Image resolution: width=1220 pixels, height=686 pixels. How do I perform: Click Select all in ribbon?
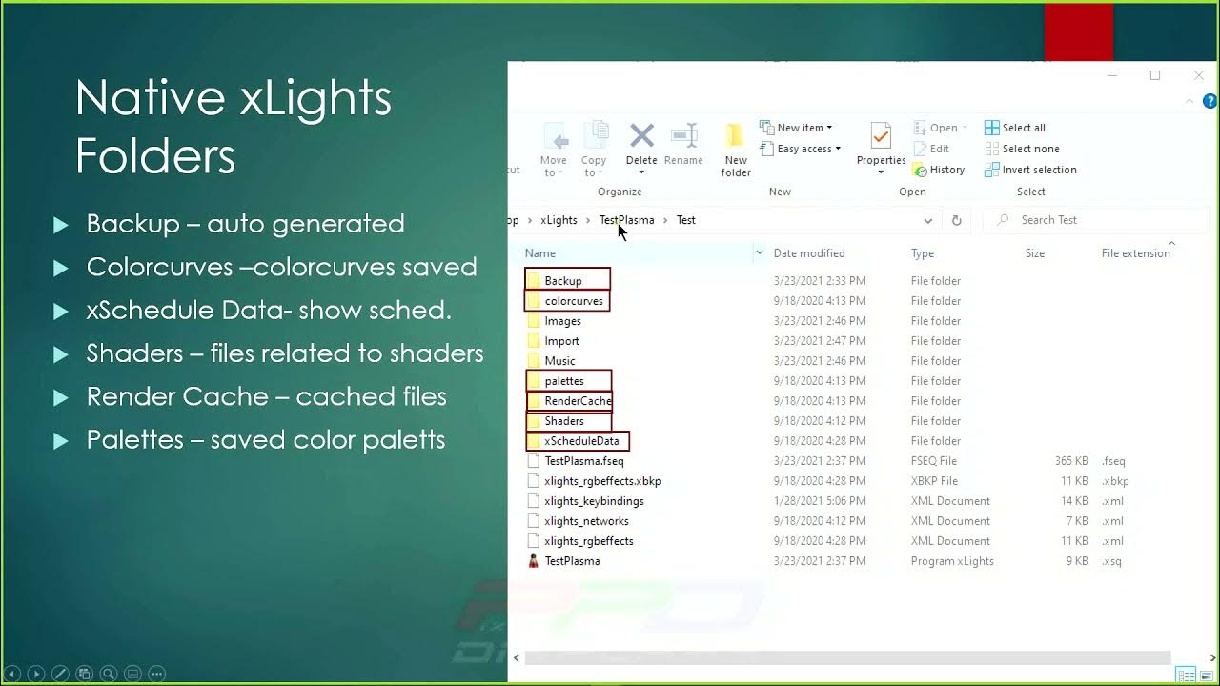(x=1015, y=128)
